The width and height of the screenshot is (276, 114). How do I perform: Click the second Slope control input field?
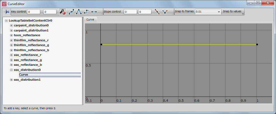point(145,12)
